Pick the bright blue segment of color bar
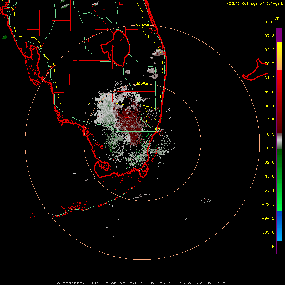Viewport: 285px width, 285px height. click(x=280, y=226)
